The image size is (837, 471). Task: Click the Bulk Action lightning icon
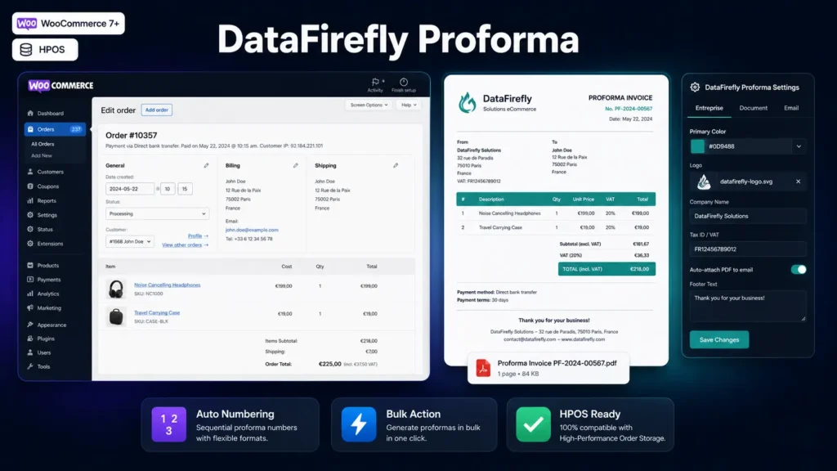click(359, 424)
